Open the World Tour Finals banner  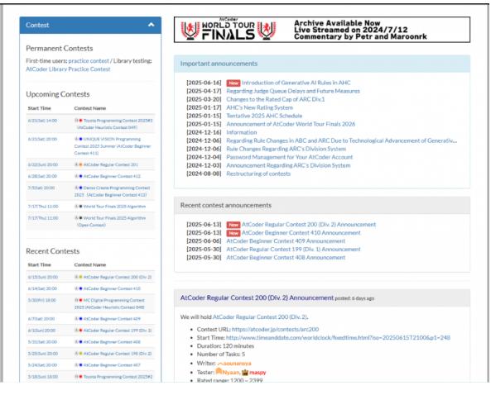(x=322, y=30)
